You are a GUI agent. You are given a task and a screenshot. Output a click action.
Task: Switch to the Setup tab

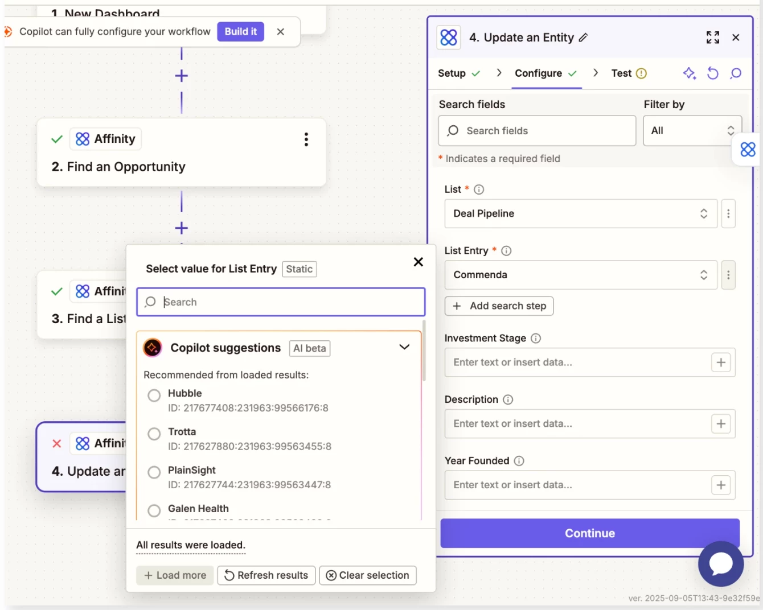tap(459, 73)
